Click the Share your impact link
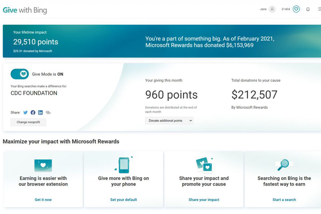The width and height of the screenshot is (321, 214). tap(204, 200)
